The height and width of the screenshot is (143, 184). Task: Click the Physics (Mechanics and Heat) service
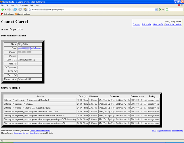40,108
